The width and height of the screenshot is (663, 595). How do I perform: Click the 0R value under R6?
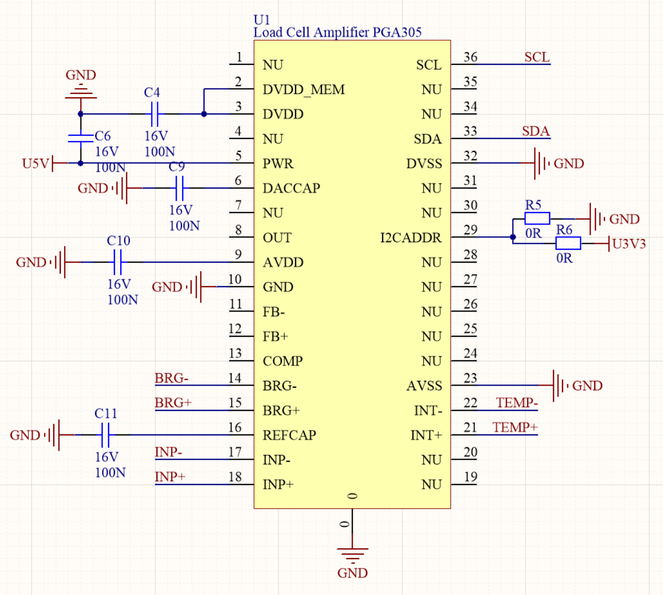coord(564,258)
